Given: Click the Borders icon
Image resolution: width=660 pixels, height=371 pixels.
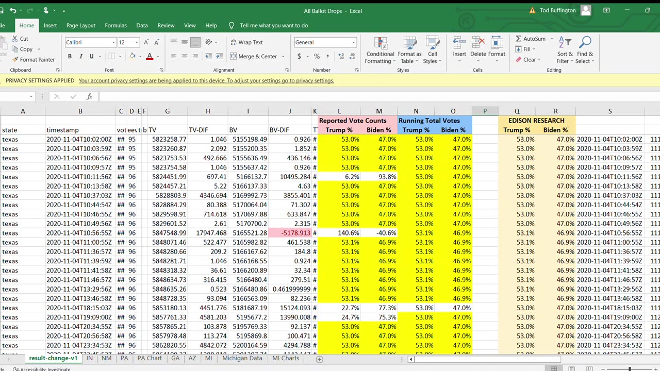Looking at the screenshot, I should [111, 56].
